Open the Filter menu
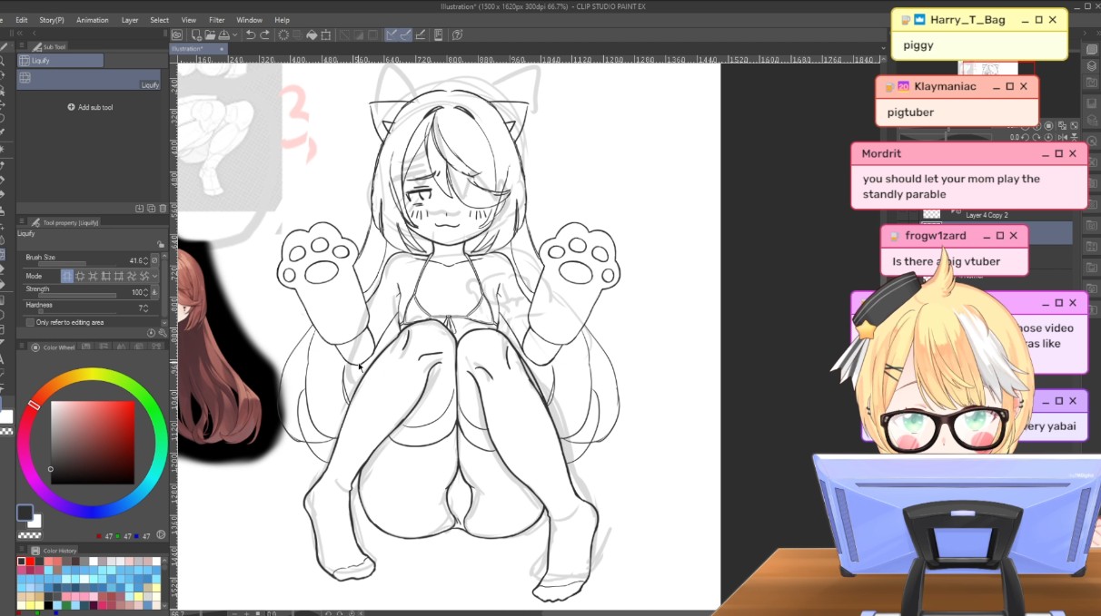The width and height of the screenshot is (1101, 616). click(217, 20)
